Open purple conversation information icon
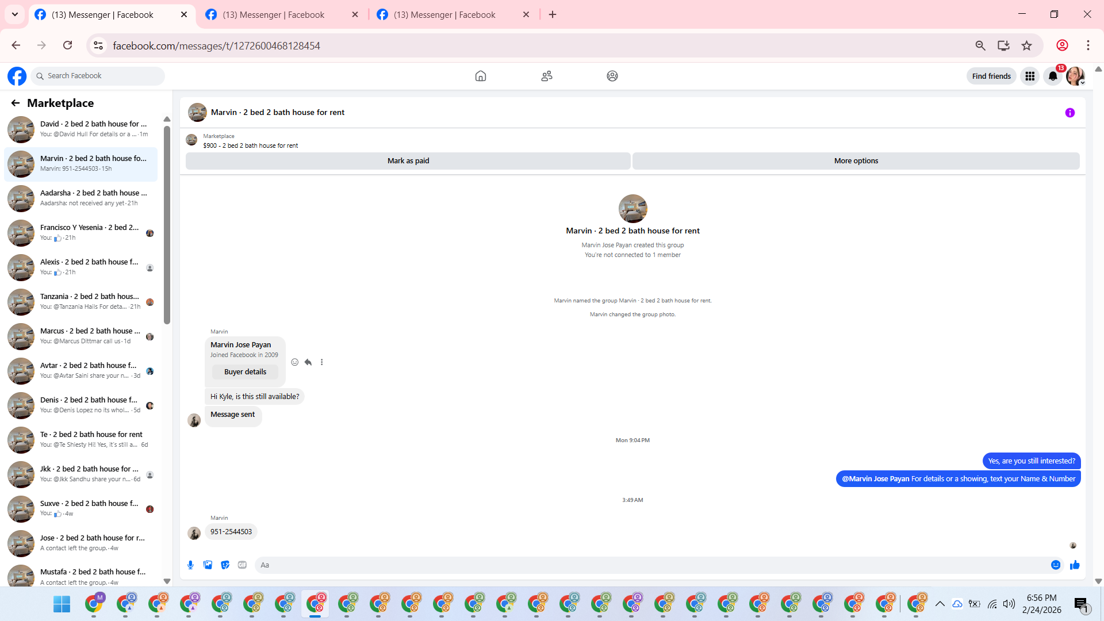The image size is (1104, 621). (1069, 113)
